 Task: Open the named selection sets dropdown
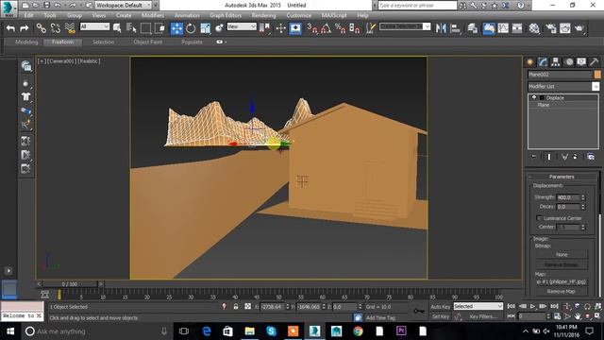[x=405, y=26]
